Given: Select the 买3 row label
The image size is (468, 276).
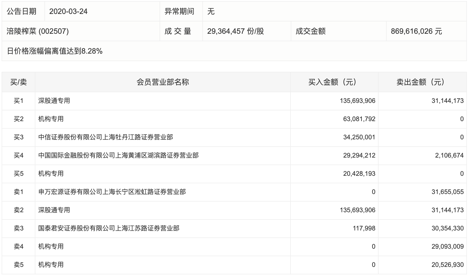Looking at the screenshot, I should [x=18, y=137].
